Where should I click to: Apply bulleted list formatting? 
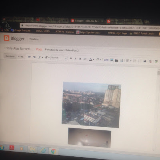pyautogui.click(x=140, y=61)
